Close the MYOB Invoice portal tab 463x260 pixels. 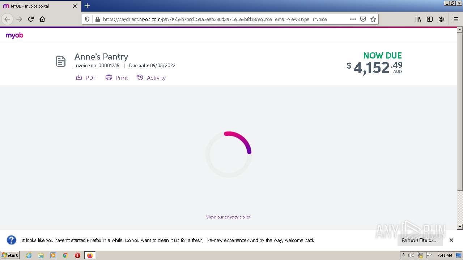tap(75, 6)
